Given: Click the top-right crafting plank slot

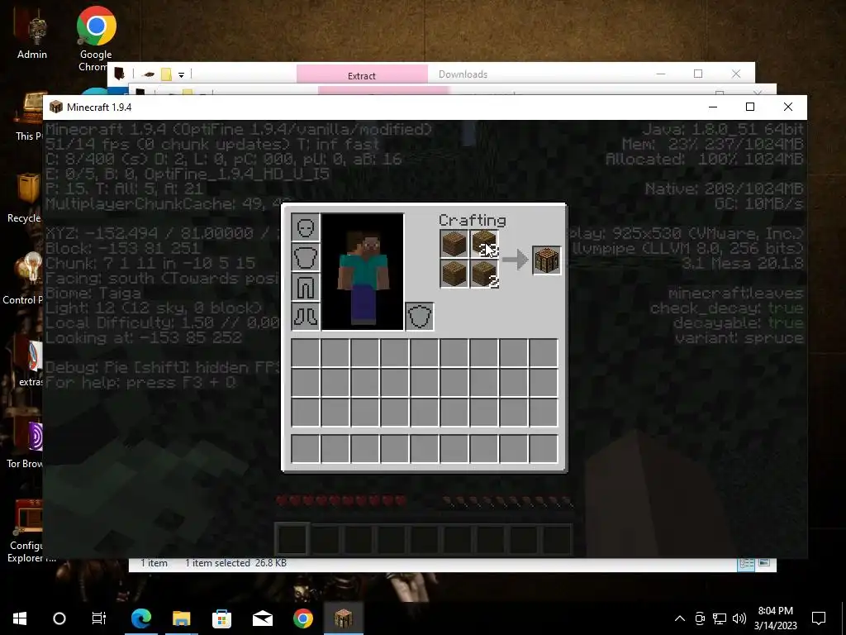Looking at the screenshot, I should (484, 244).
